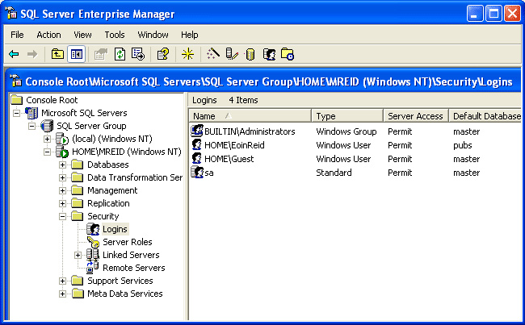Click the BUILTIN\Administrators group icon
This screenshot has height=325, width=525.
tap(197, 131)
